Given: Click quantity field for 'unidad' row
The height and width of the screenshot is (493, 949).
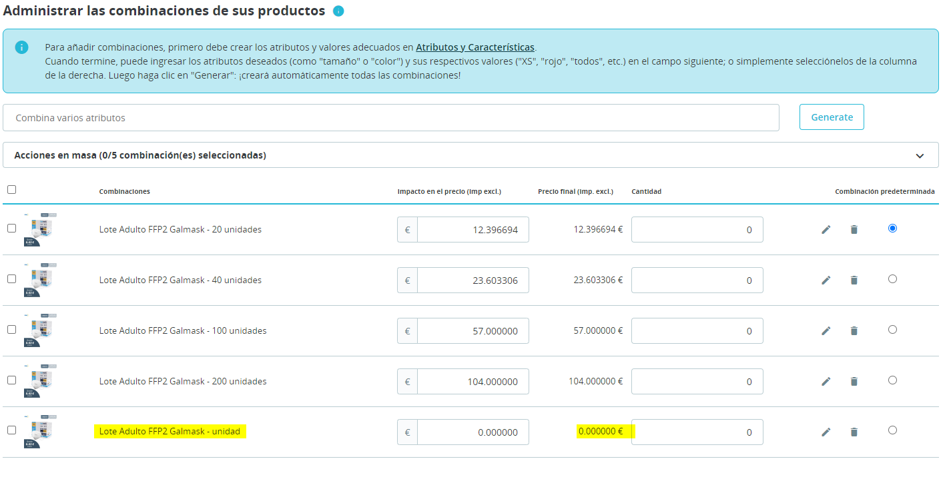Looking at the screenshot, I should pos(697,432).
